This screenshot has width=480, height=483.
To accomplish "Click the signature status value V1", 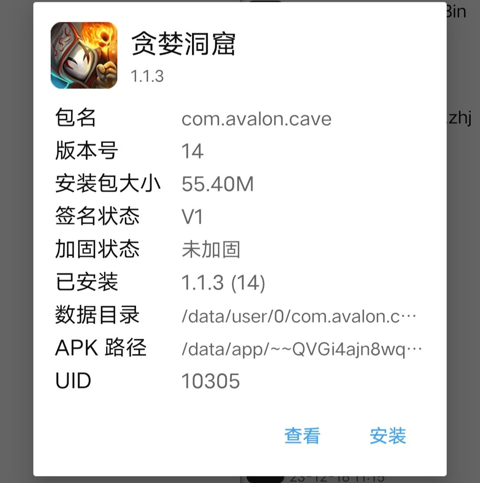I will click(x=192, y=217).
